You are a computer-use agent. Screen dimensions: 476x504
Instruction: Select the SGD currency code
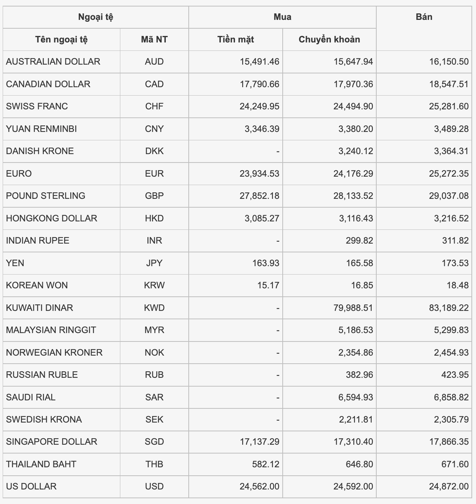[x=154, y=442]
